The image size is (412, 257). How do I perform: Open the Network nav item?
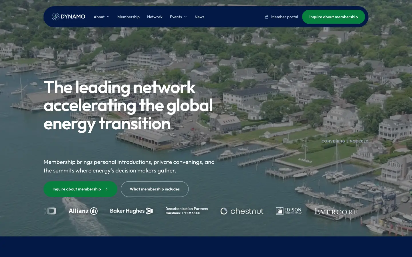[155, 17]
